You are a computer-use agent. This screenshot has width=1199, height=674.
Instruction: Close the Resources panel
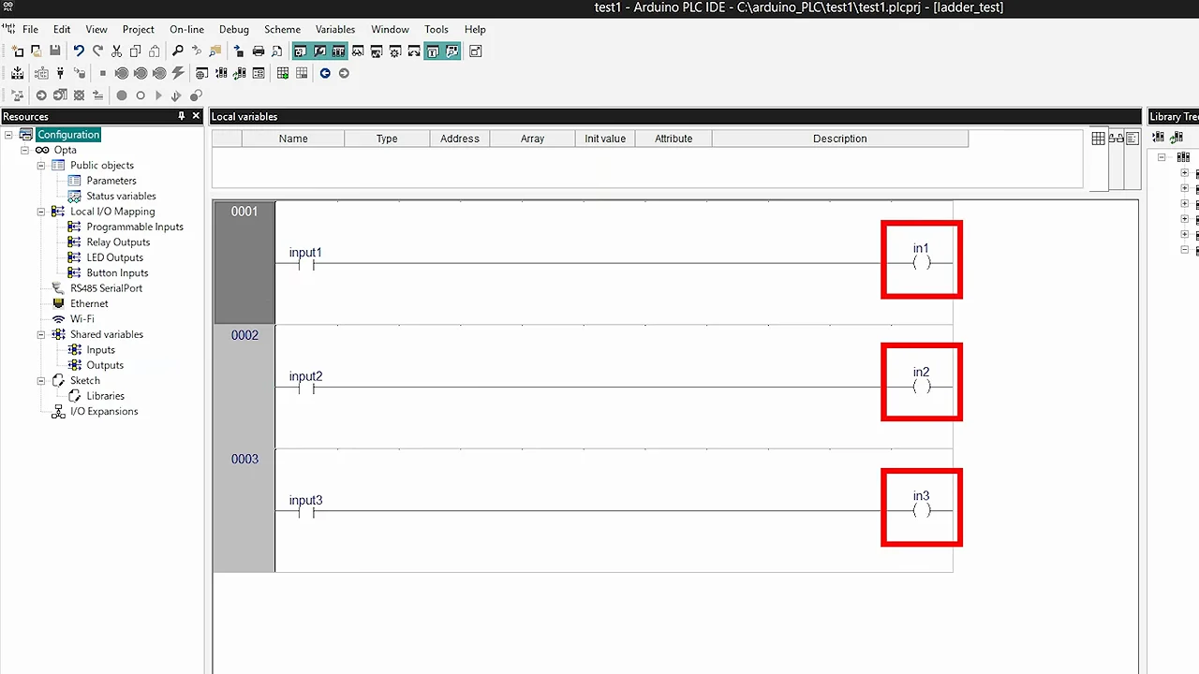pyautogui.click(x=196, y=116)
